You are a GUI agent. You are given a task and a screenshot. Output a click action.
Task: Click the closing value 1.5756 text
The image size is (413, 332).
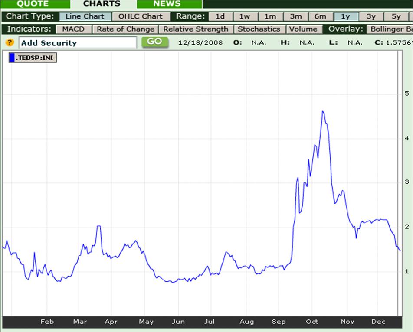pyautogui.click(x=399, y=42)
